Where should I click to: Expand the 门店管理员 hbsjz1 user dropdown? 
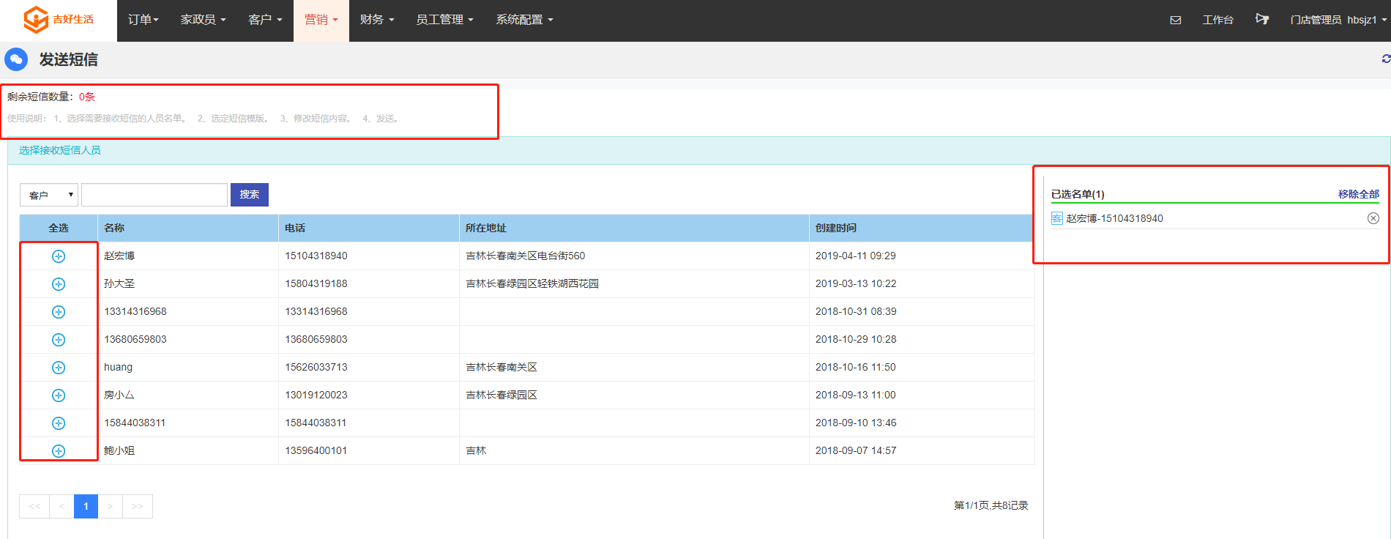pyautogui.click(x=1339, y=20)
